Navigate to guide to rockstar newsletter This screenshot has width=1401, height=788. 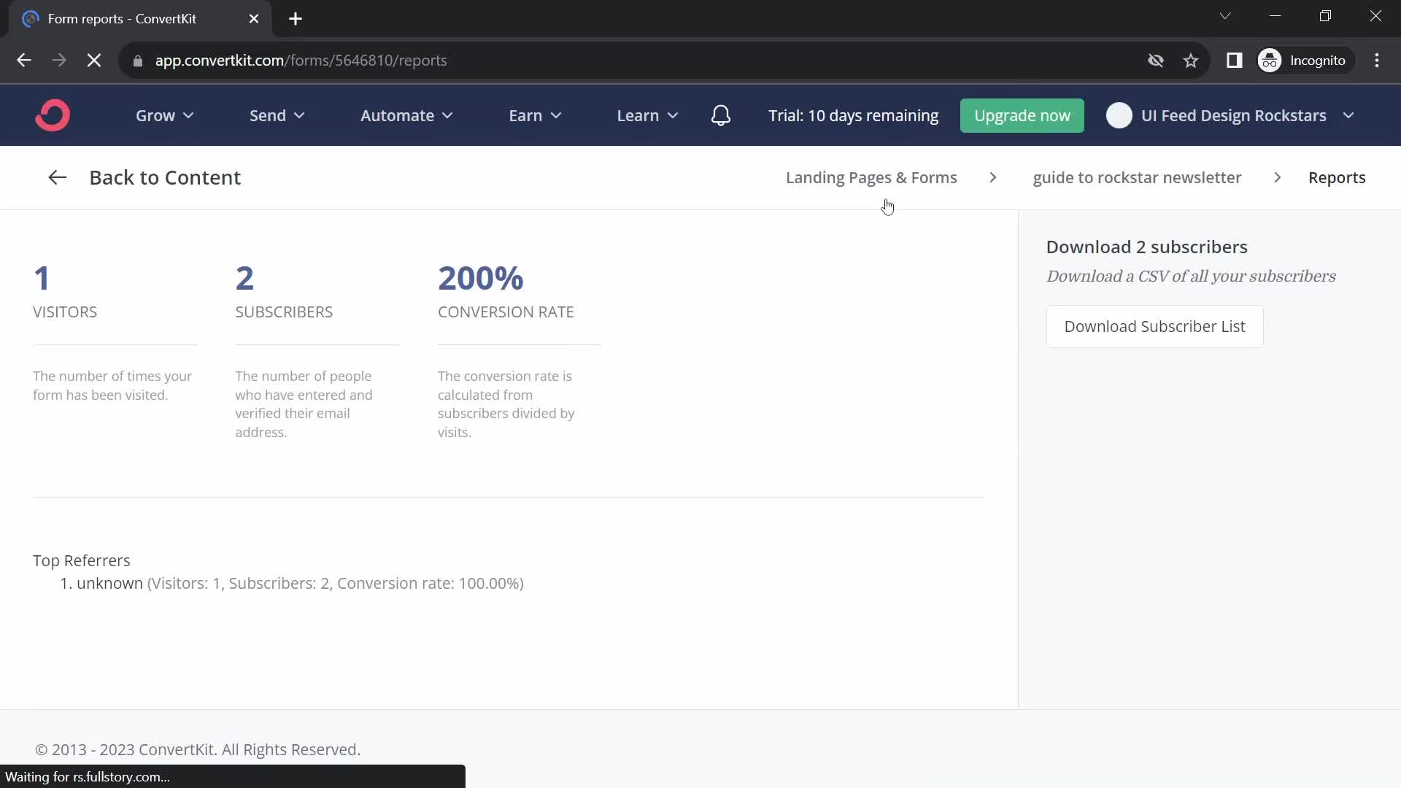[x=1138, y=177]
